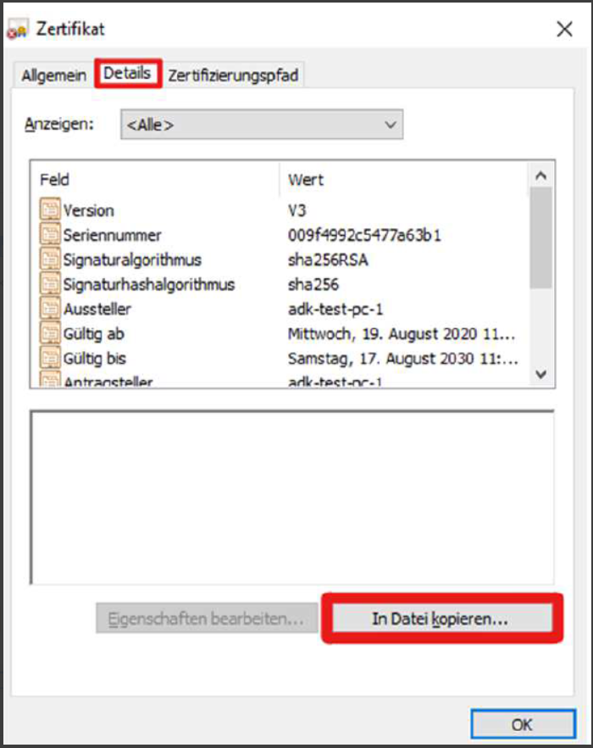Screen dimensions: 593x748
Task: Click the Seriennummer field icon
Action: coord(51,235)
